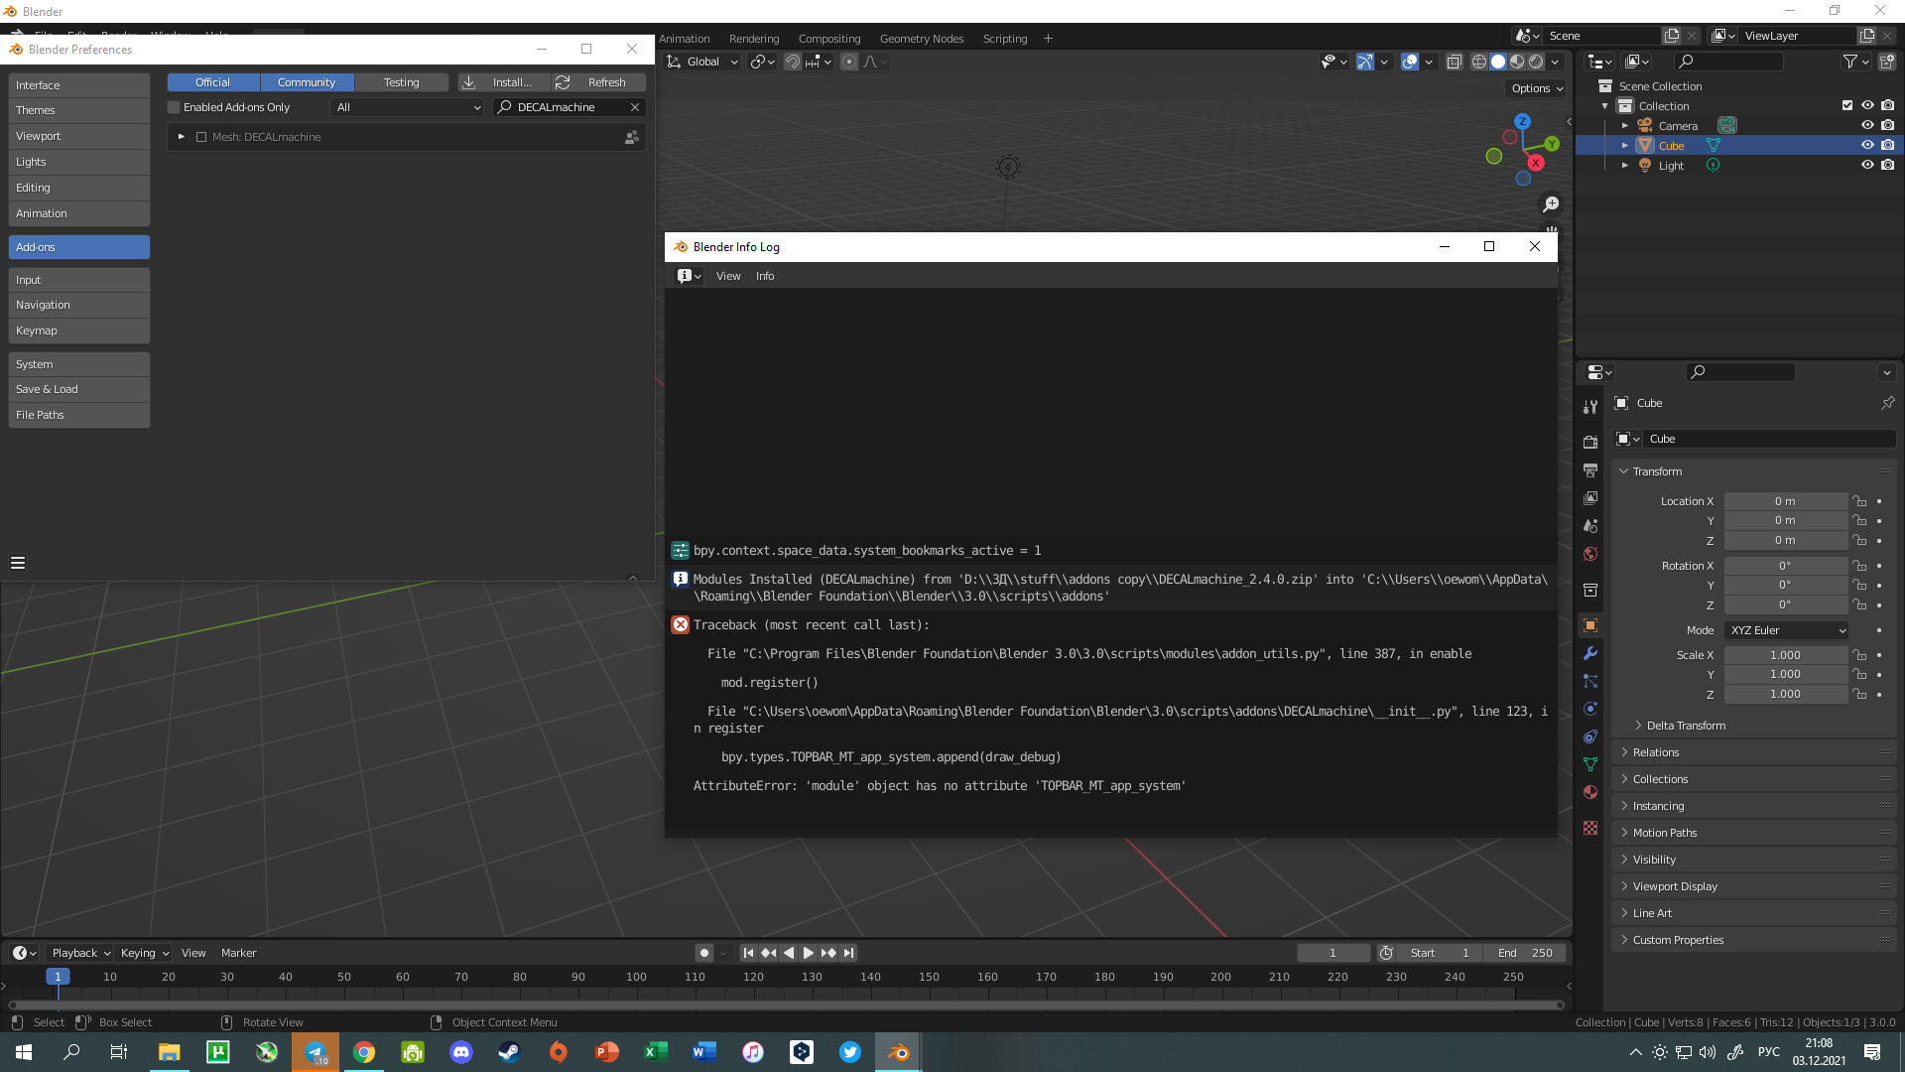Click the Location X value field
Viewport: 1905px width, 1072px height.
coord(1785,501)
